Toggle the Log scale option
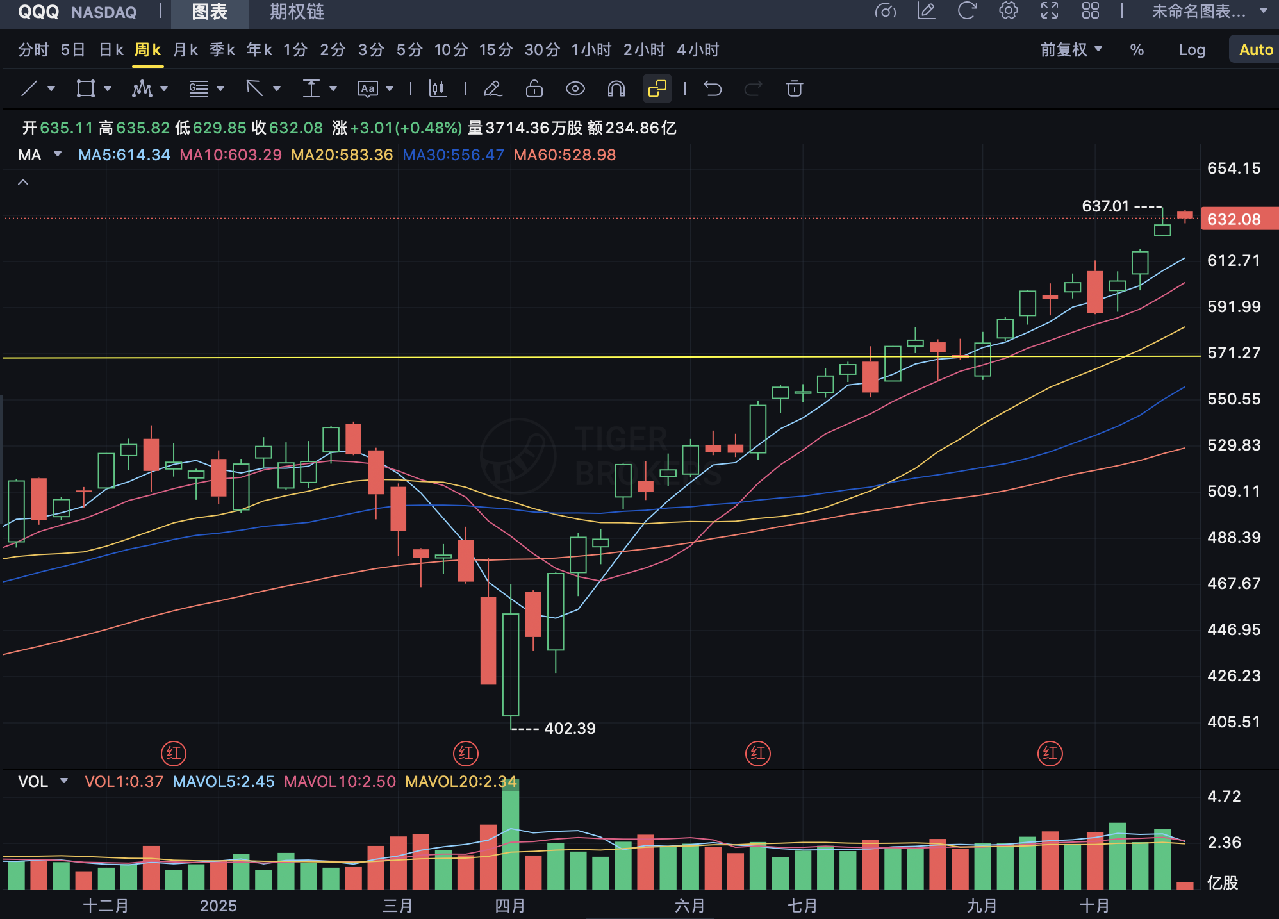The height and width of the screenshot is (919, 1279). (x=1191, y=50)
